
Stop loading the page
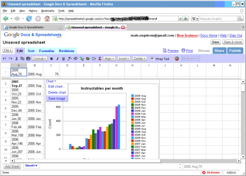coord(38,19)
